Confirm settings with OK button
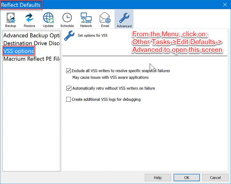 [x=187, y=178]
